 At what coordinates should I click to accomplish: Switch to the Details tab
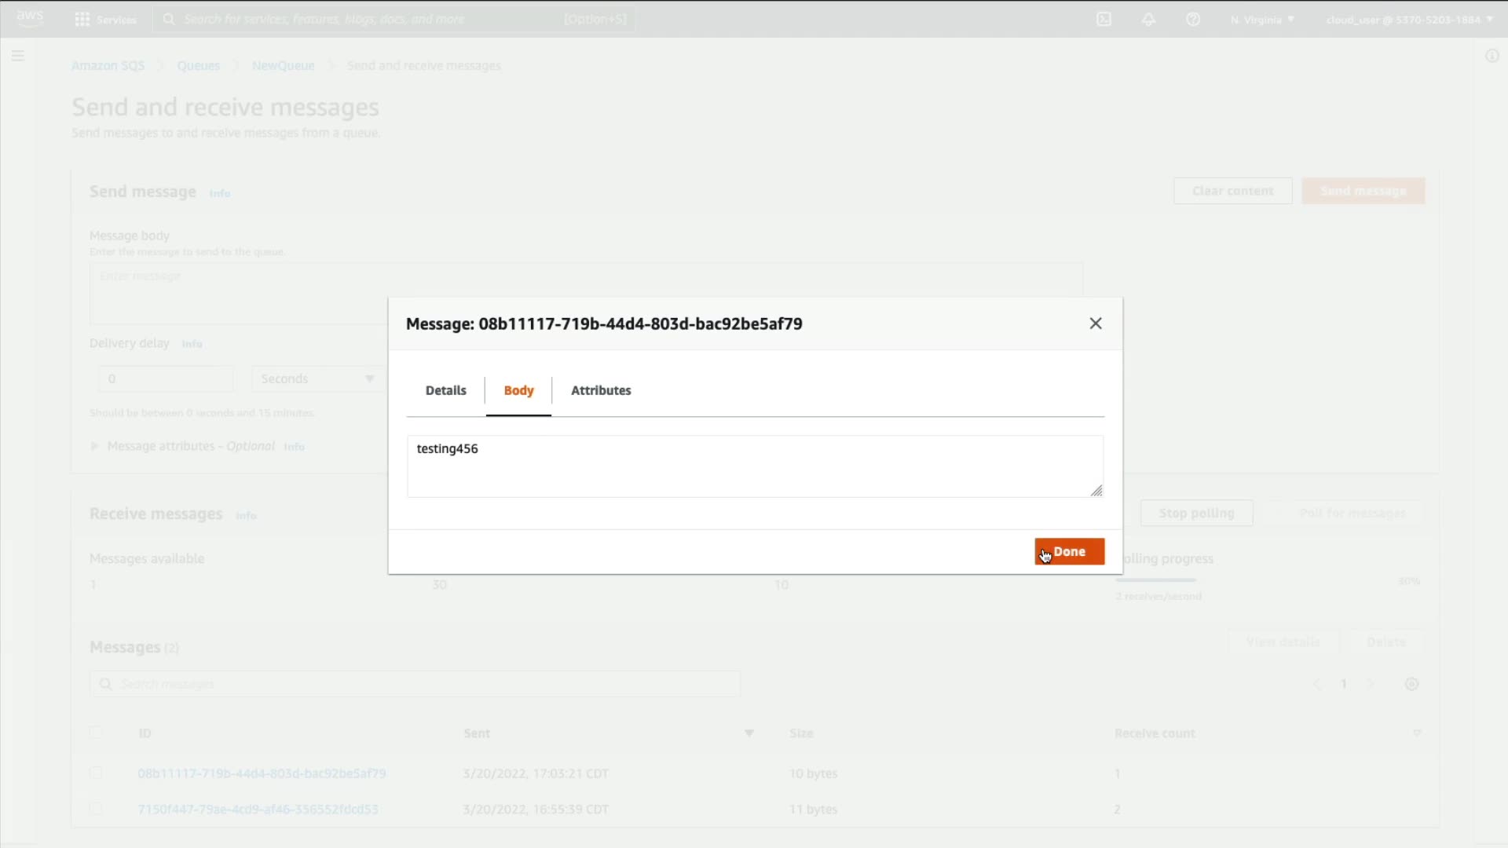point(445,390)
